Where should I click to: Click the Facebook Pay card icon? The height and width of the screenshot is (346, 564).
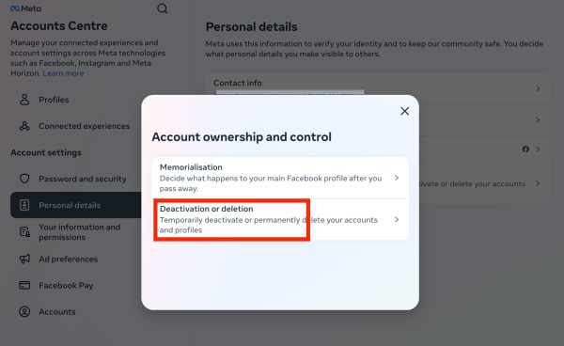[24, 285]
